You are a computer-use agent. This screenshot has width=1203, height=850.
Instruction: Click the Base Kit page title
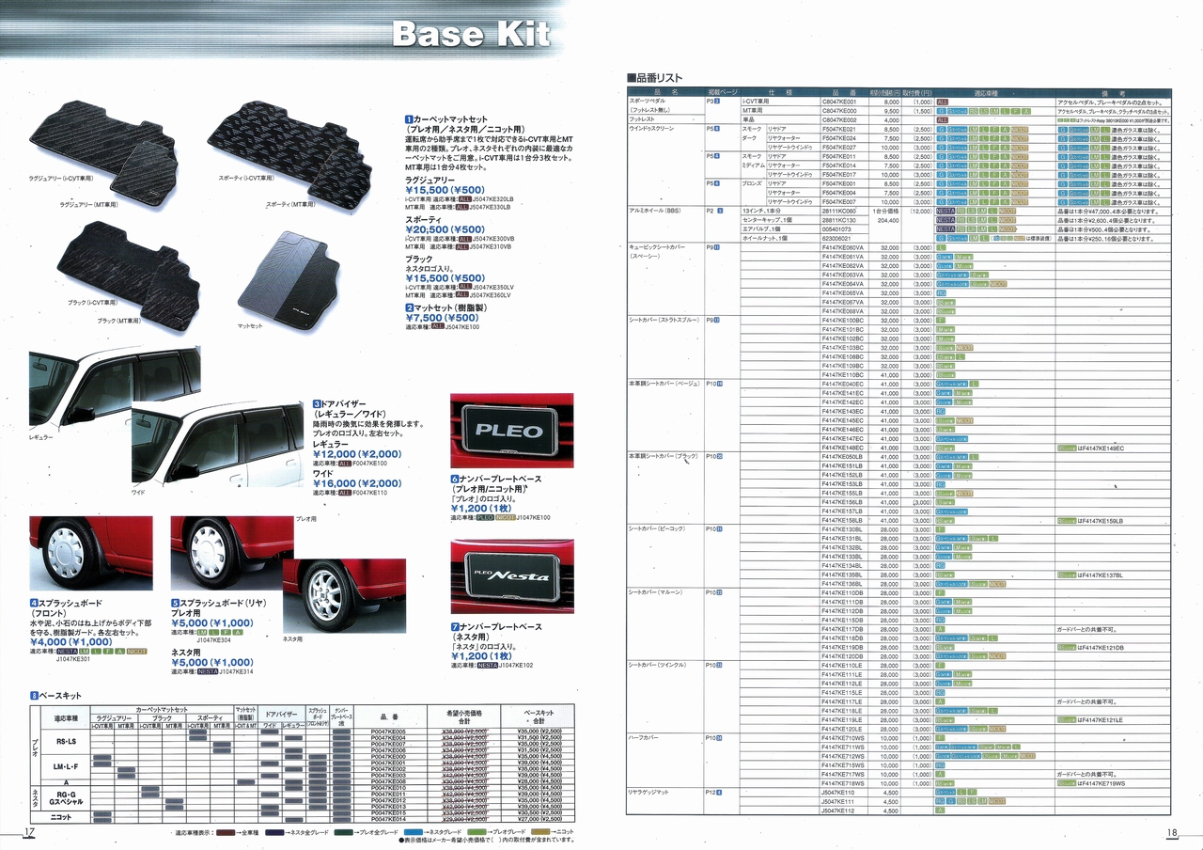tap(470, 34)
